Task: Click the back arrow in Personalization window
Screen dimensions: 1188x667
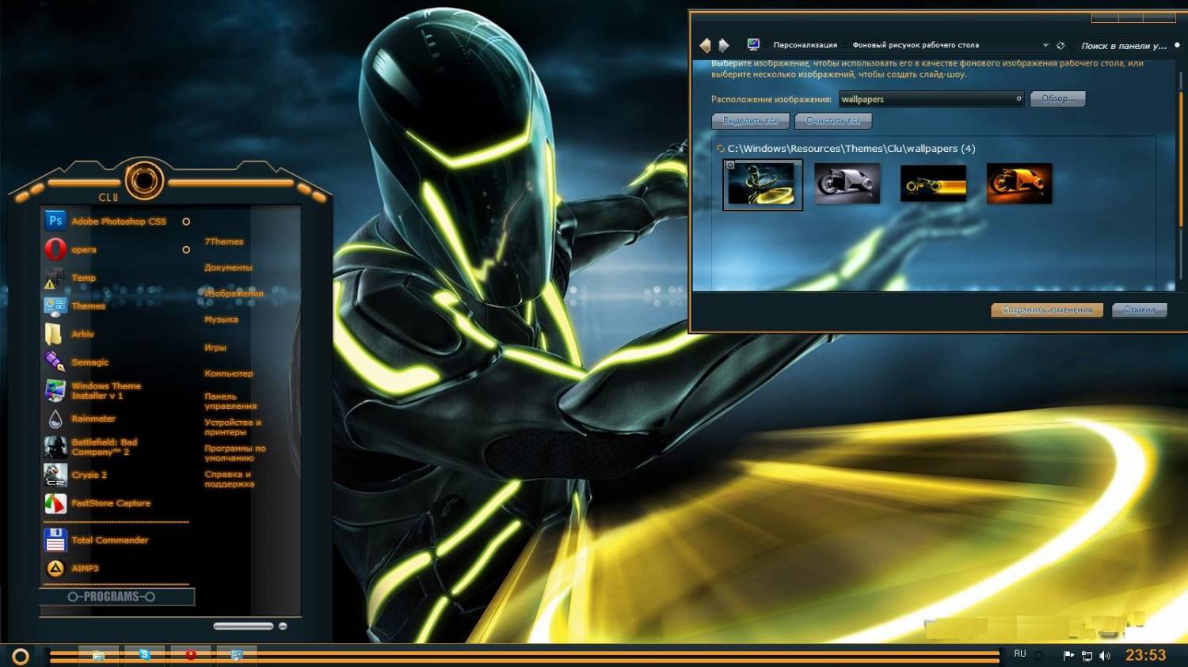Action: (x=705, y=46)
